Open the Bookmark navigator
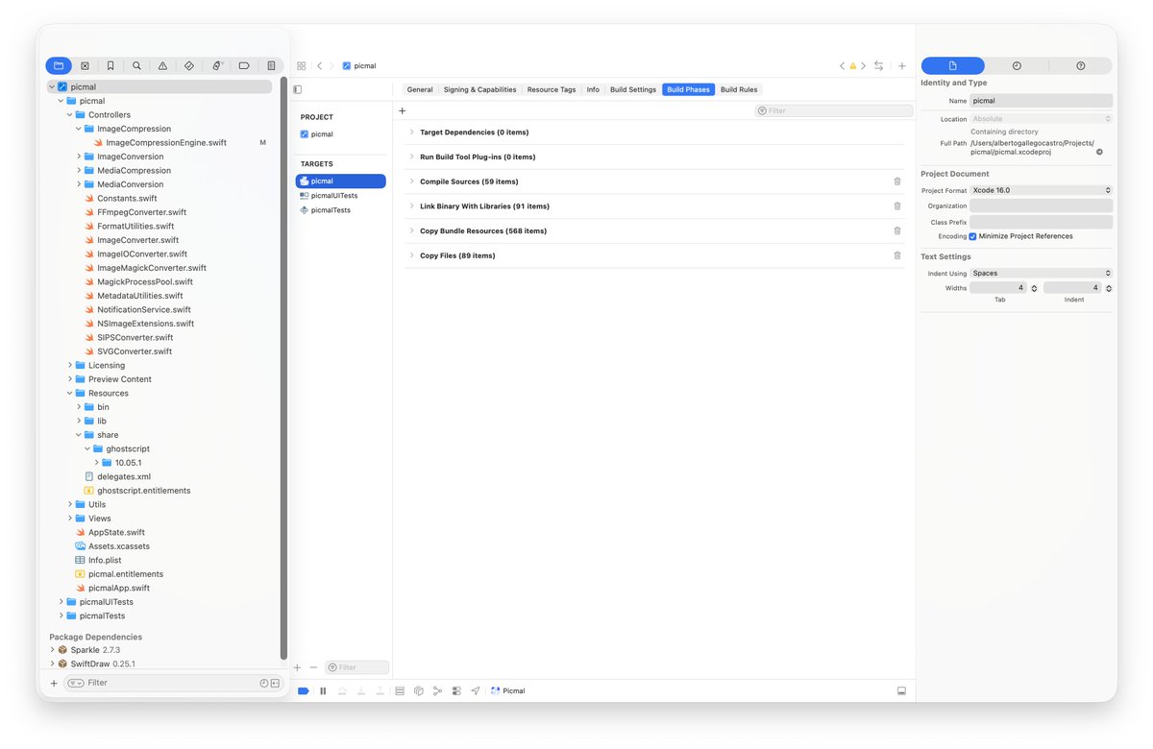1153x749 pixels. coord(110,65)
